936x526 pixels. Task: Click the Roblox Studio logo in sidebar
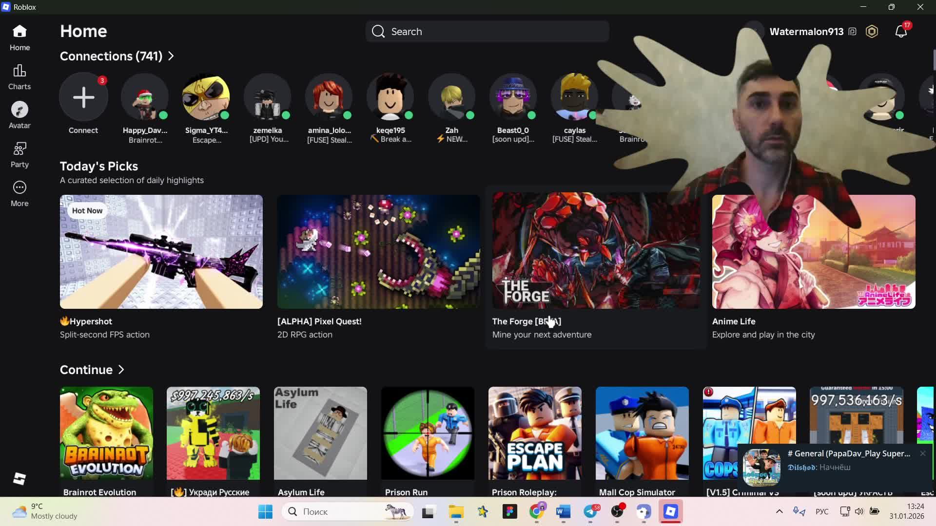[x=19, y=479]
